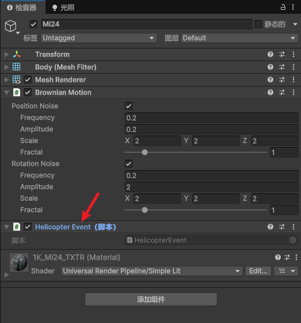Click the Position Noise Fractal value field
This screenshot has height=323, width=301.
point(284,152)
